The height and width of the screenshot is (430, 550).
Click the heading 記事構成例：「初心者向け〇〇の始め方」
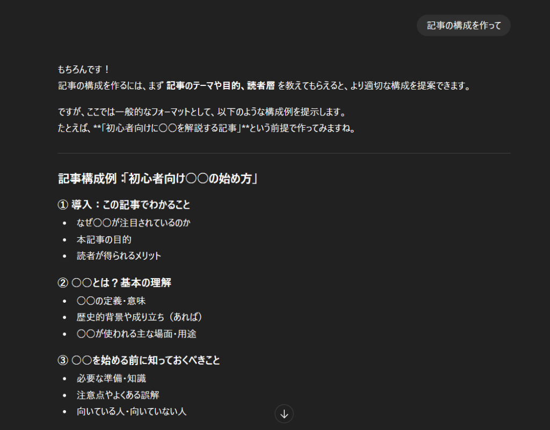click(x=159, y=179)
